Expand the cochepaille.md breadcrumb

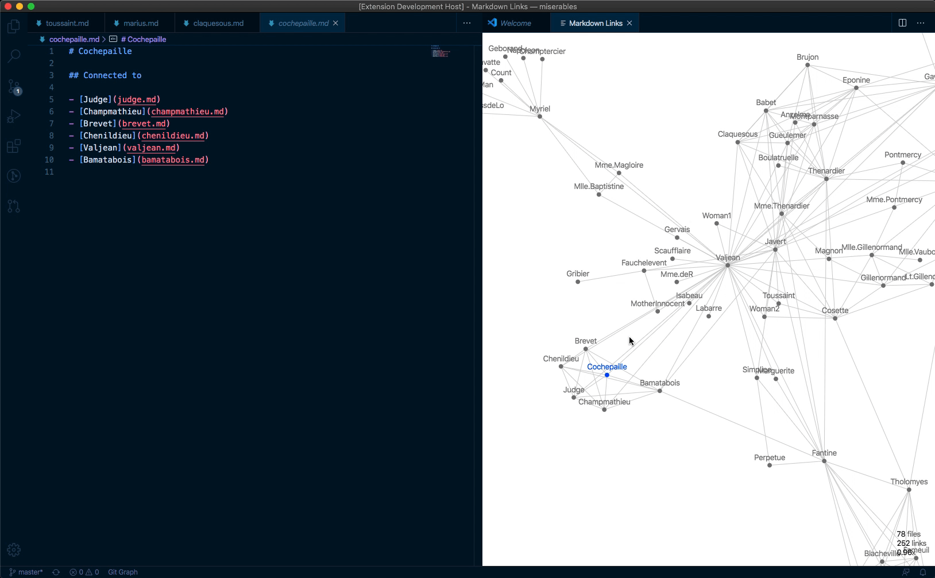[x=74, y=40]
